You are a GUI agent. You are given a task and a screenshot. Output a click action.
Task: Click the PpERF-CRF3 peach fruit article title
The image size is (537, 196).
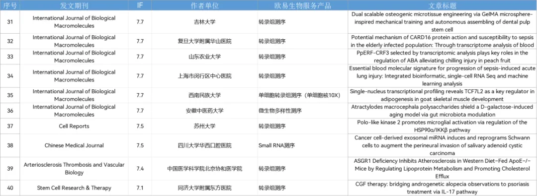443,57
